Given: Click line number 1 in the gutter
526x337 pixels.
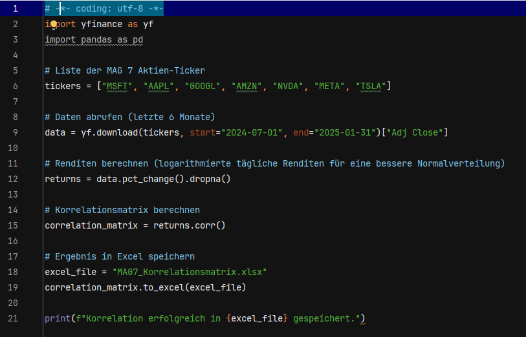Looking at the screenshot, I should point(16,9).
